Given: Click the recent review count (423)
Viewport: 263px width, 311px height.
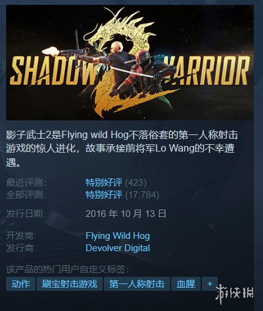Looking at the screenshot, I should (136, 183).
